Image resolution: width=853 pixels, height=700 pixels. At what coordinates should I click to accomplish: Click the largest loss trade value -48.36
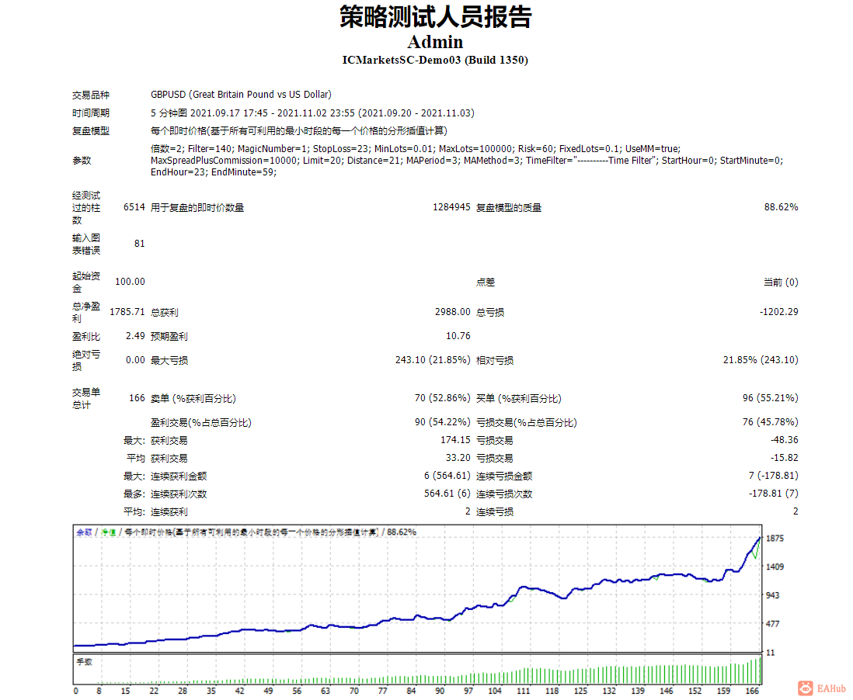coord(785,440)
